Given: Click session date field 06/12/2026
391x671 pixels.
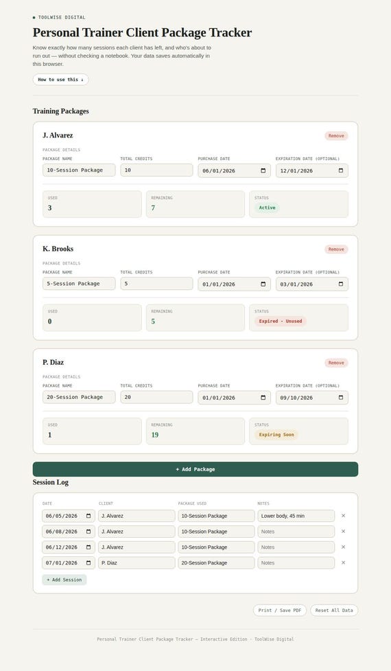Looking at the screenshot, I should [69, 547].
